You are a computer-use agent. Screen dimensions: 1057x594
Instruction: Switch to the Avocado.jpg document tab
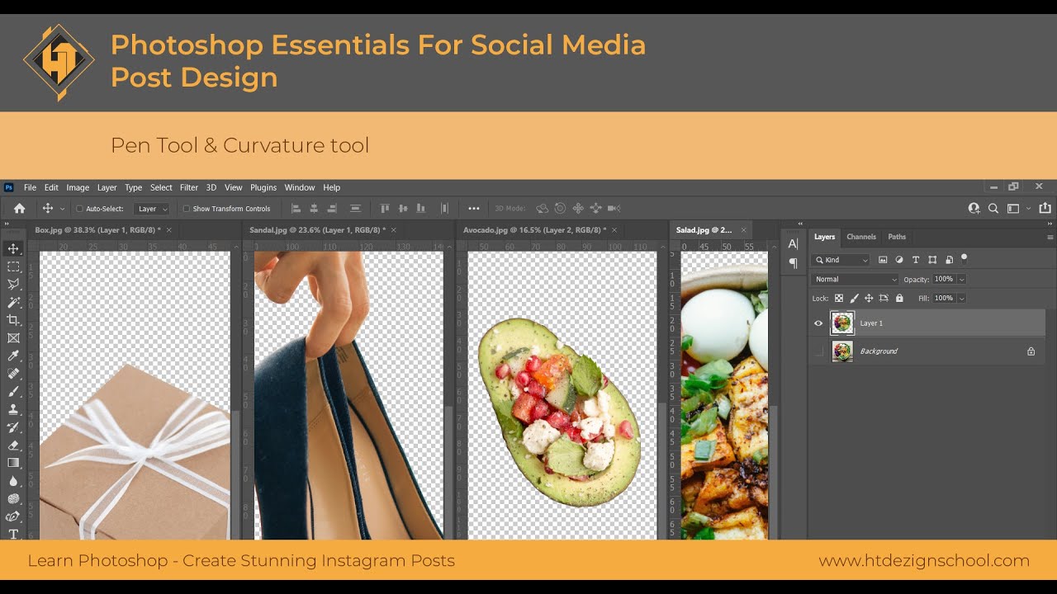pos(536,230)
